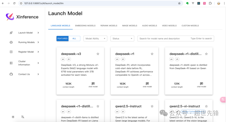Viewport: 226px width, 122px height.
Task: Click the rocket icon beside Launch Model
Action: 11,33
